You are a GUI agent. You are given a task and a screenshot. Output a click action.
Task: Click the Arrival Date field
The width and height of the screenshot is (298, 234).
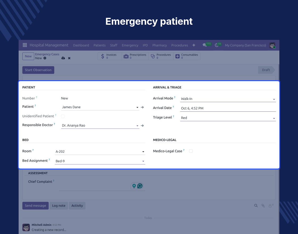pyautogui.click(x=228, y=108)
